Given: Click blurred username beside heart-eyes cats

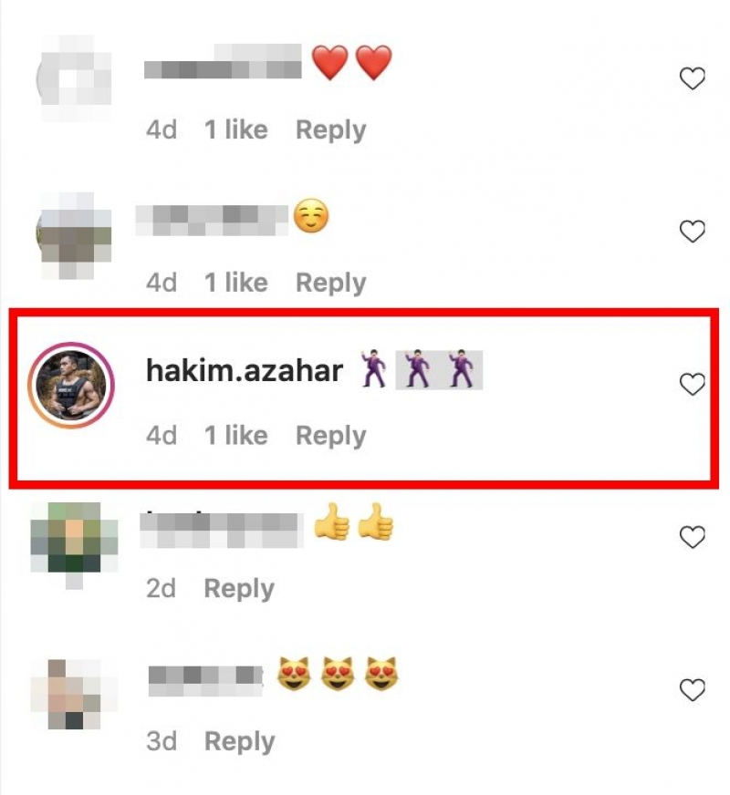Looking at the screenshot, I should tap(206, 681).
